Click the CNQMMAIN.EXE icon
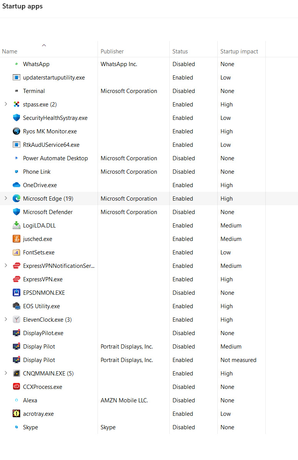The height and width of the screenshot is (460, 298). pos(17,374)
